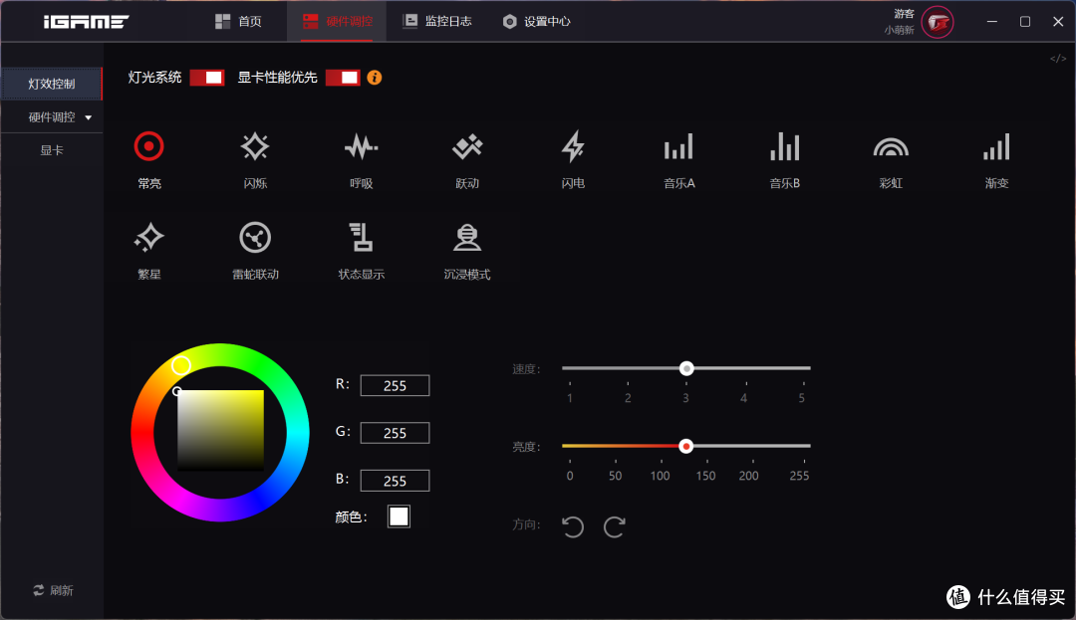Select 灯效控制 in the sidebar
1076x620 pixels.
click(x=52, y=84)
